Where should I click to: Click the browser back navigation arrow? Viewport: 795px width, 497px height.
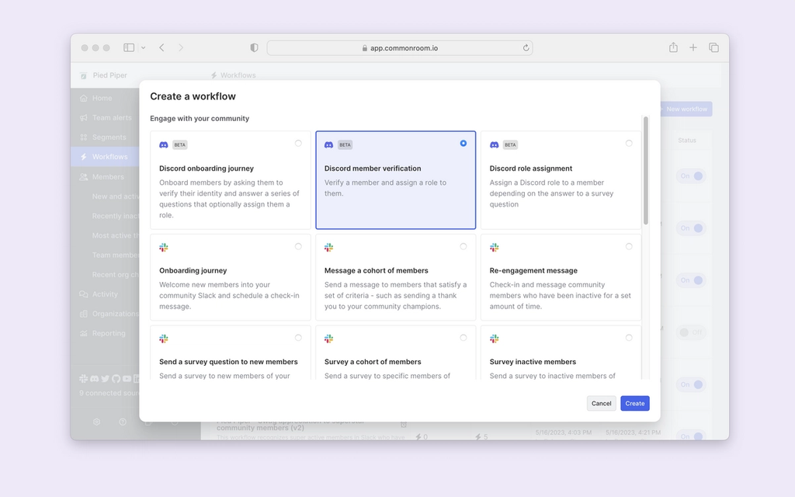[x=161, y=47]
